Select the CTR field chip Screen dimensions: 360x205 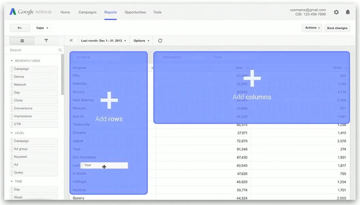34,124
